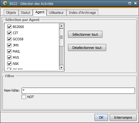Maximize the B022 dialog window

[130, 3]
